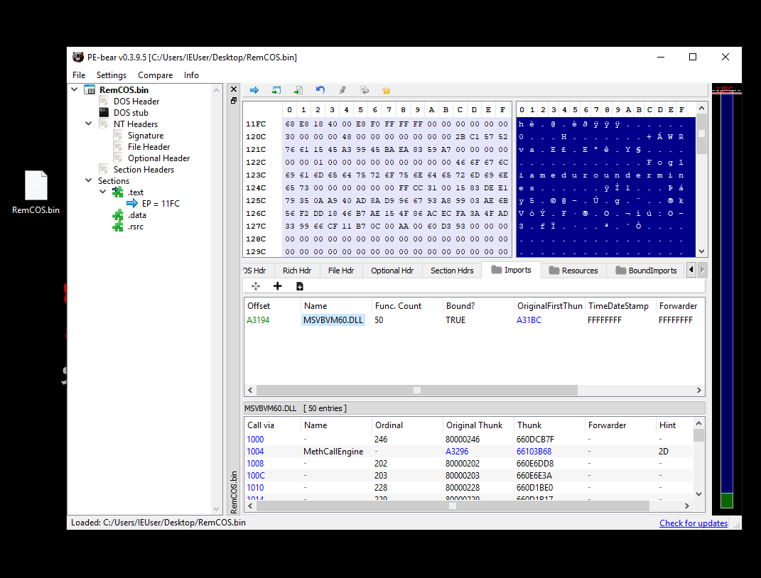Viewport: 761px width, 578px height.
Task: Open the Info menu
Action: tap(191, 75)
